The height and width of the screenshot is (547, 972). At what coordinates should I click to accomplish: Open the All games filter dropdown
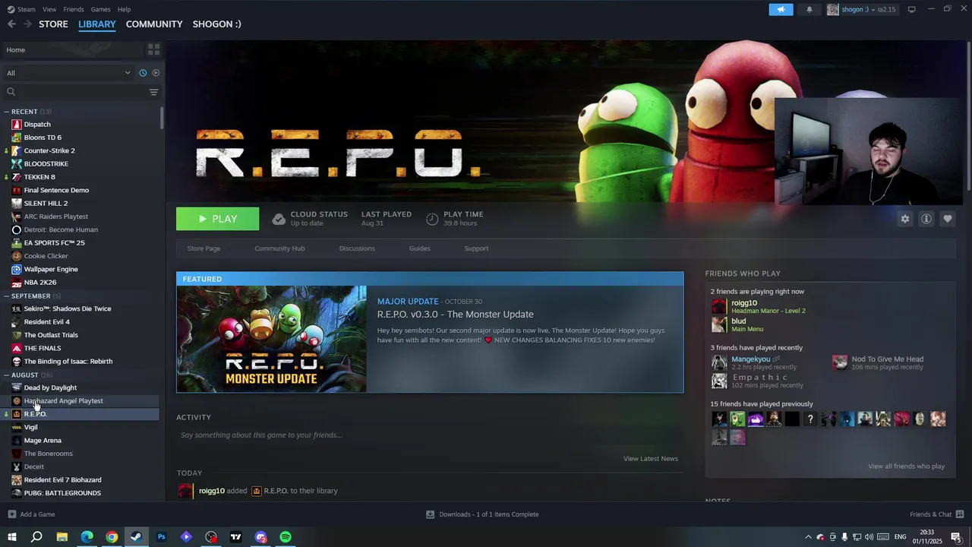click(68, 73)
